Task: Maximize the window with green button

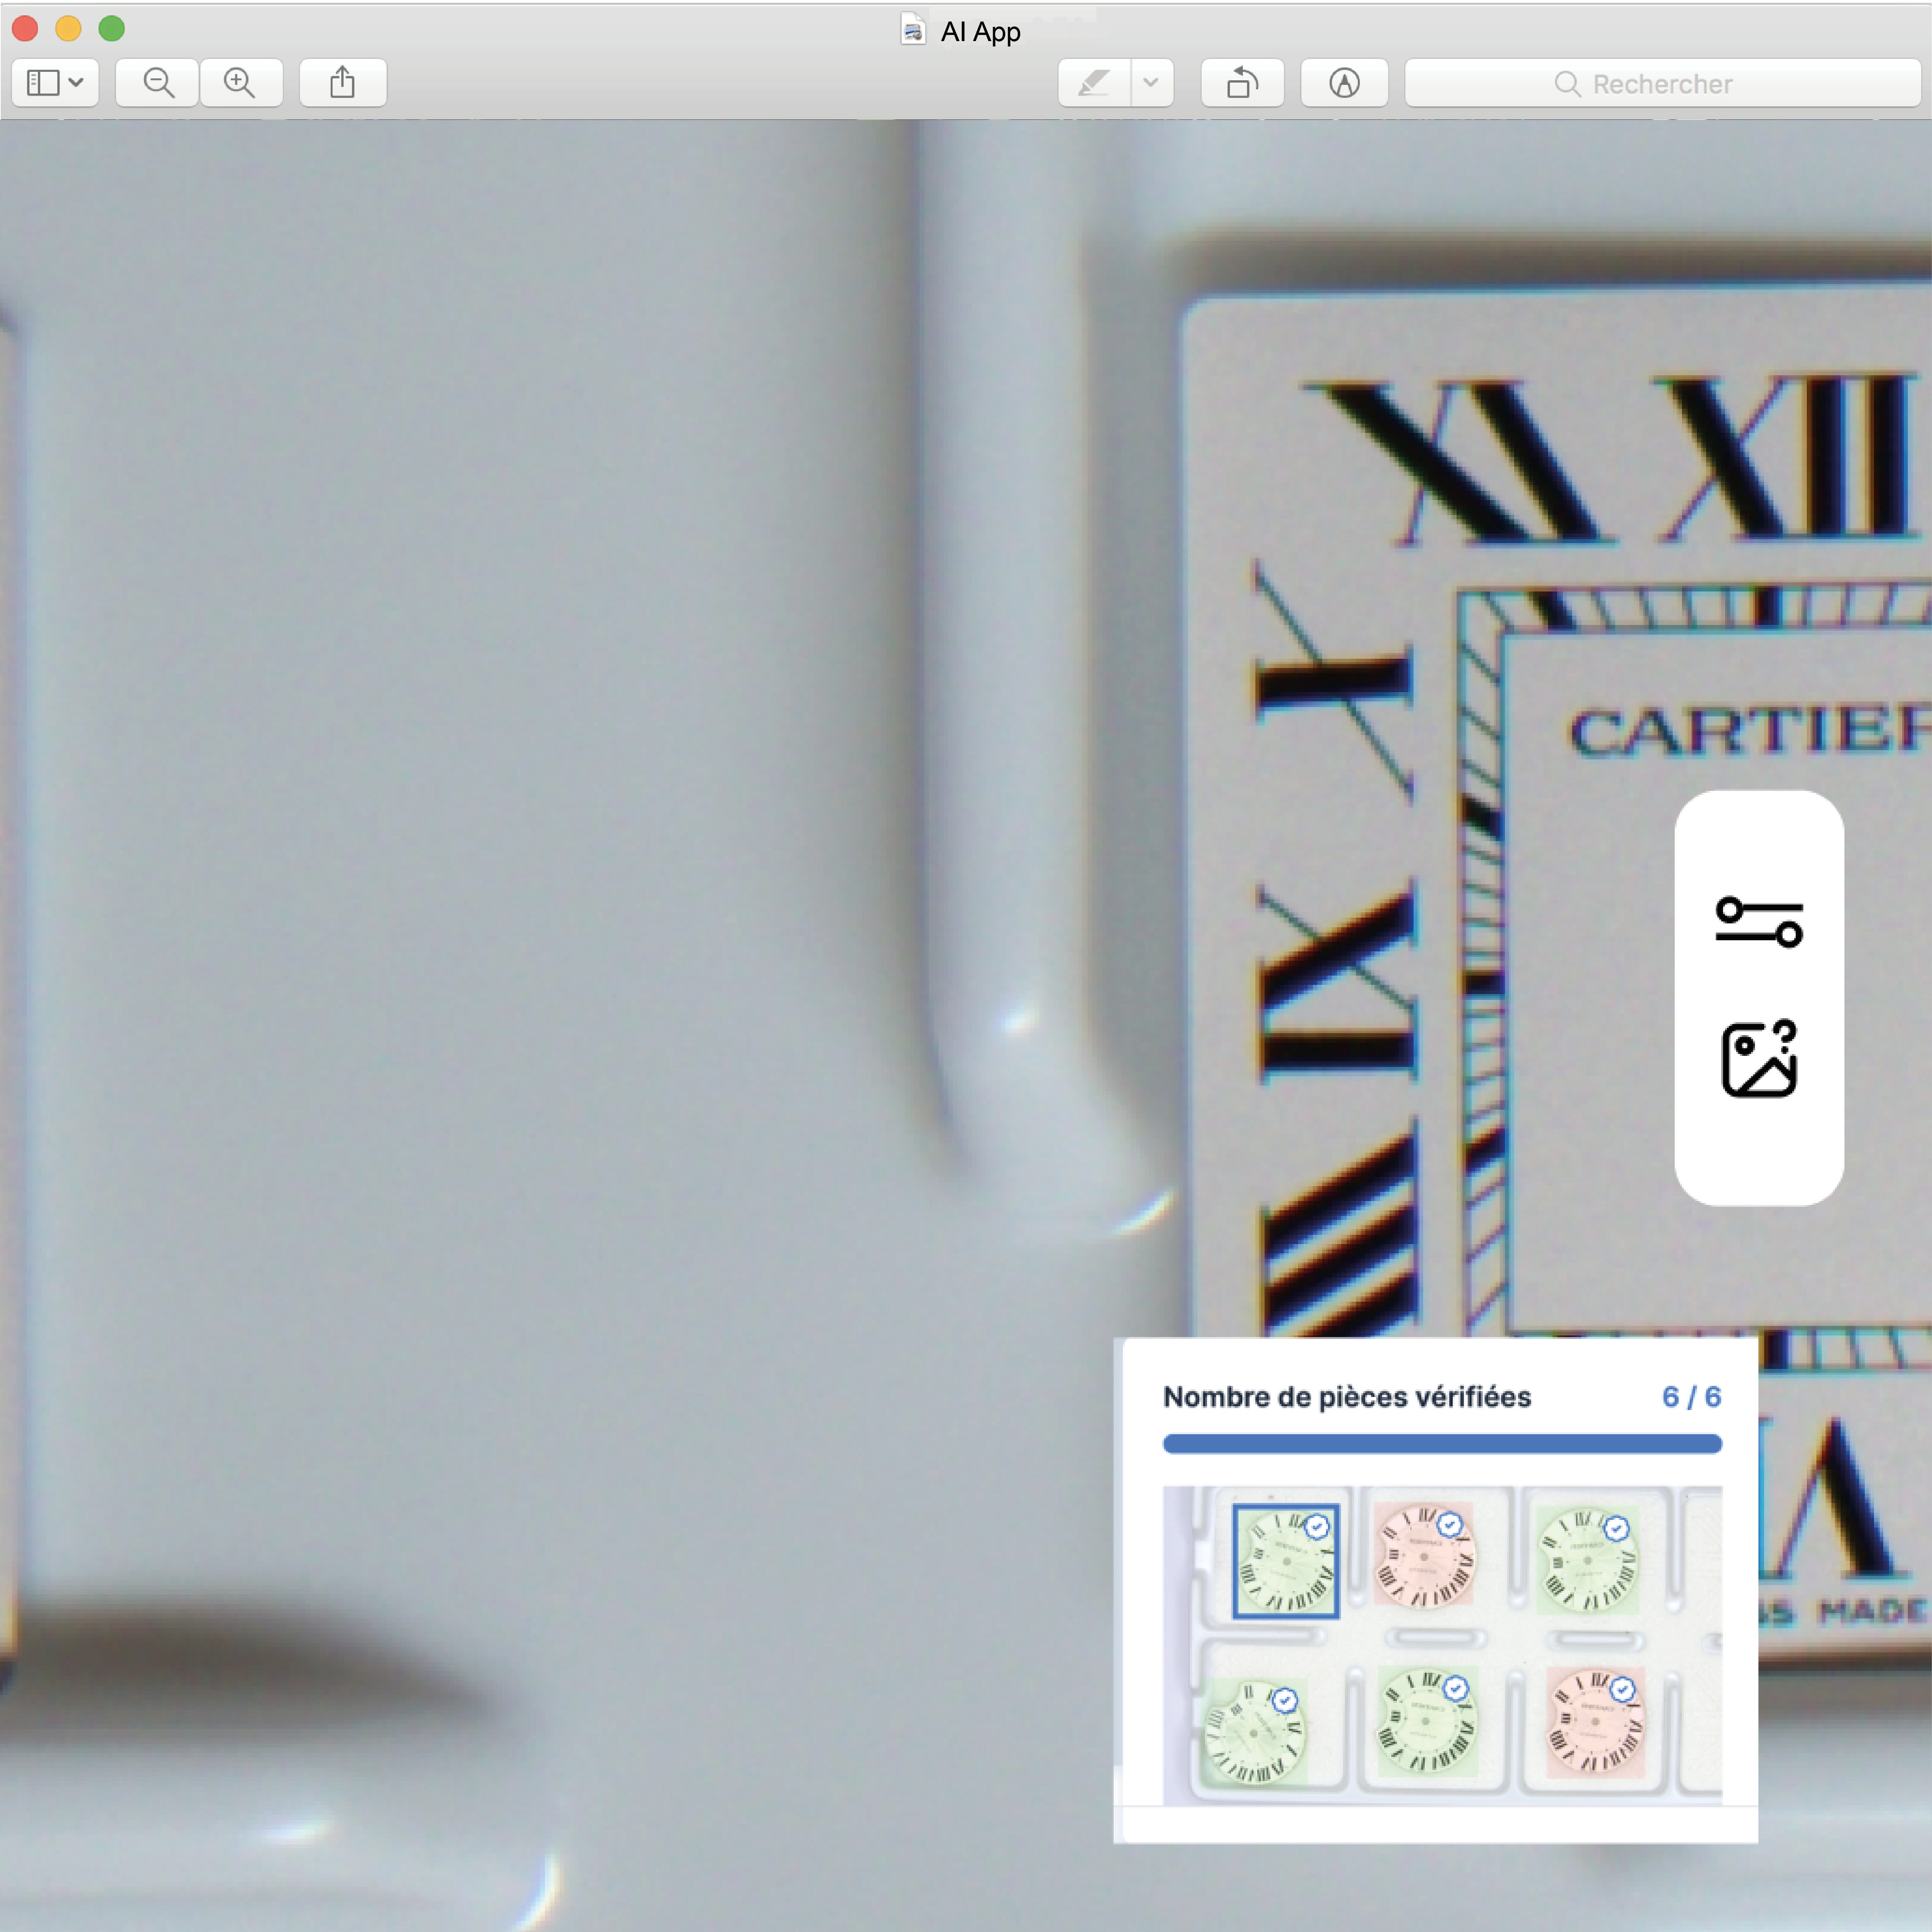Action: 112,29
